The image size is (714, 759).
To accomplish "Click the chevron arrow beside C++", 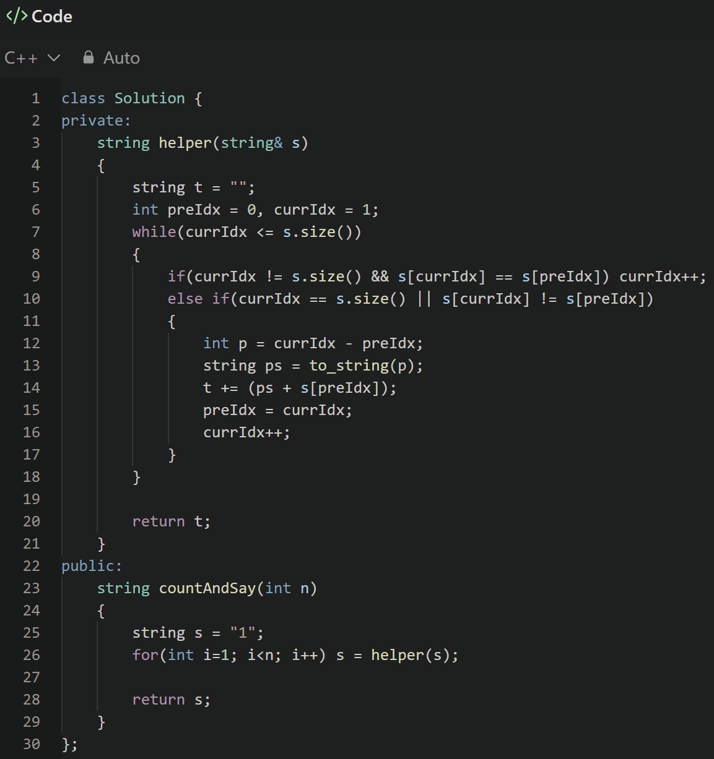I will tap(54, 58).
